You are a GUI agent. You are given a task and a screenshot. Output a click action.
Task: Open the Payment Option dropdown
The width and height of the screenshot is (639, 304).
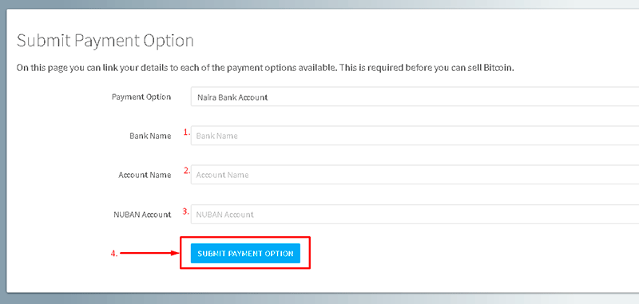coord(415,97)
